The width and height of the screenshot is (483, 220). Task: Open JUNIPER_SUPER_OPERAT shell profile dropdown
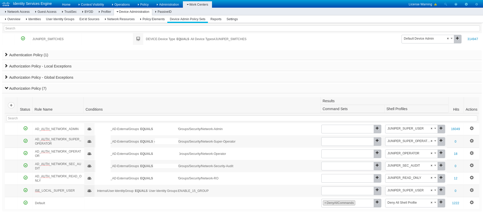435,141
